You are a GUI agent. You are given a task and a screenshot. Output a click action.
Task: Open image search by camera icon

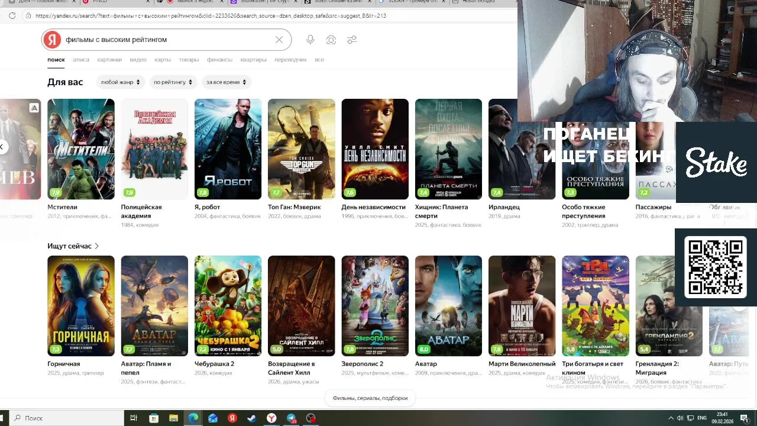point(331,40)
